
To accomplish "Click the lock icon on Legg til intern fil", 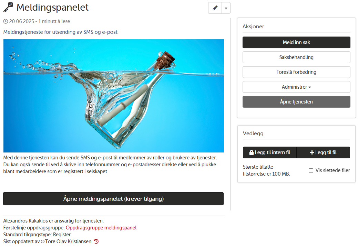I will (x=252, y=152).
